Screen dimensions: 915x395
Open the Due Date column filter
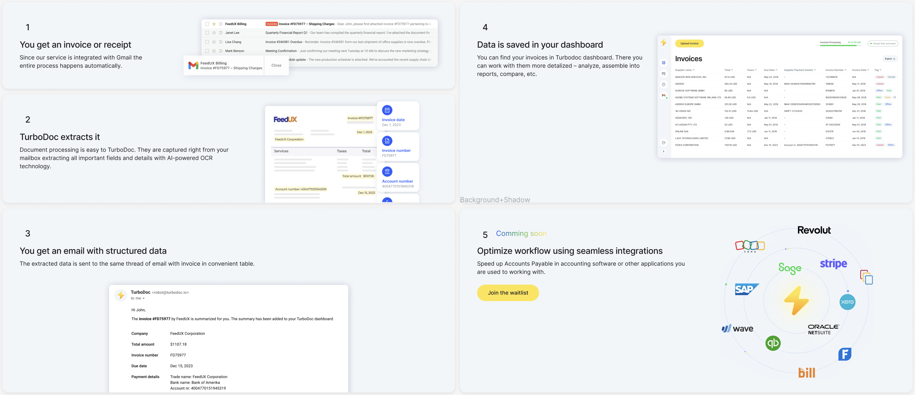[x=777, y=70]
